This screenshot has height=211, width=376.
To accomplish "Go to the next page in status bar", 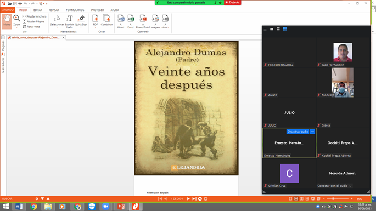I will tap(188, 199).
